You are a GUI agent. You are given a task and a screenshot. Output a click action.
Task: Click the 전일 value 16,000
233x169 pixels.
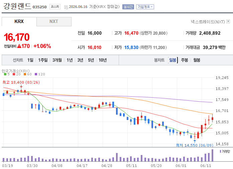pyautogui.click(x=95, y=33)
